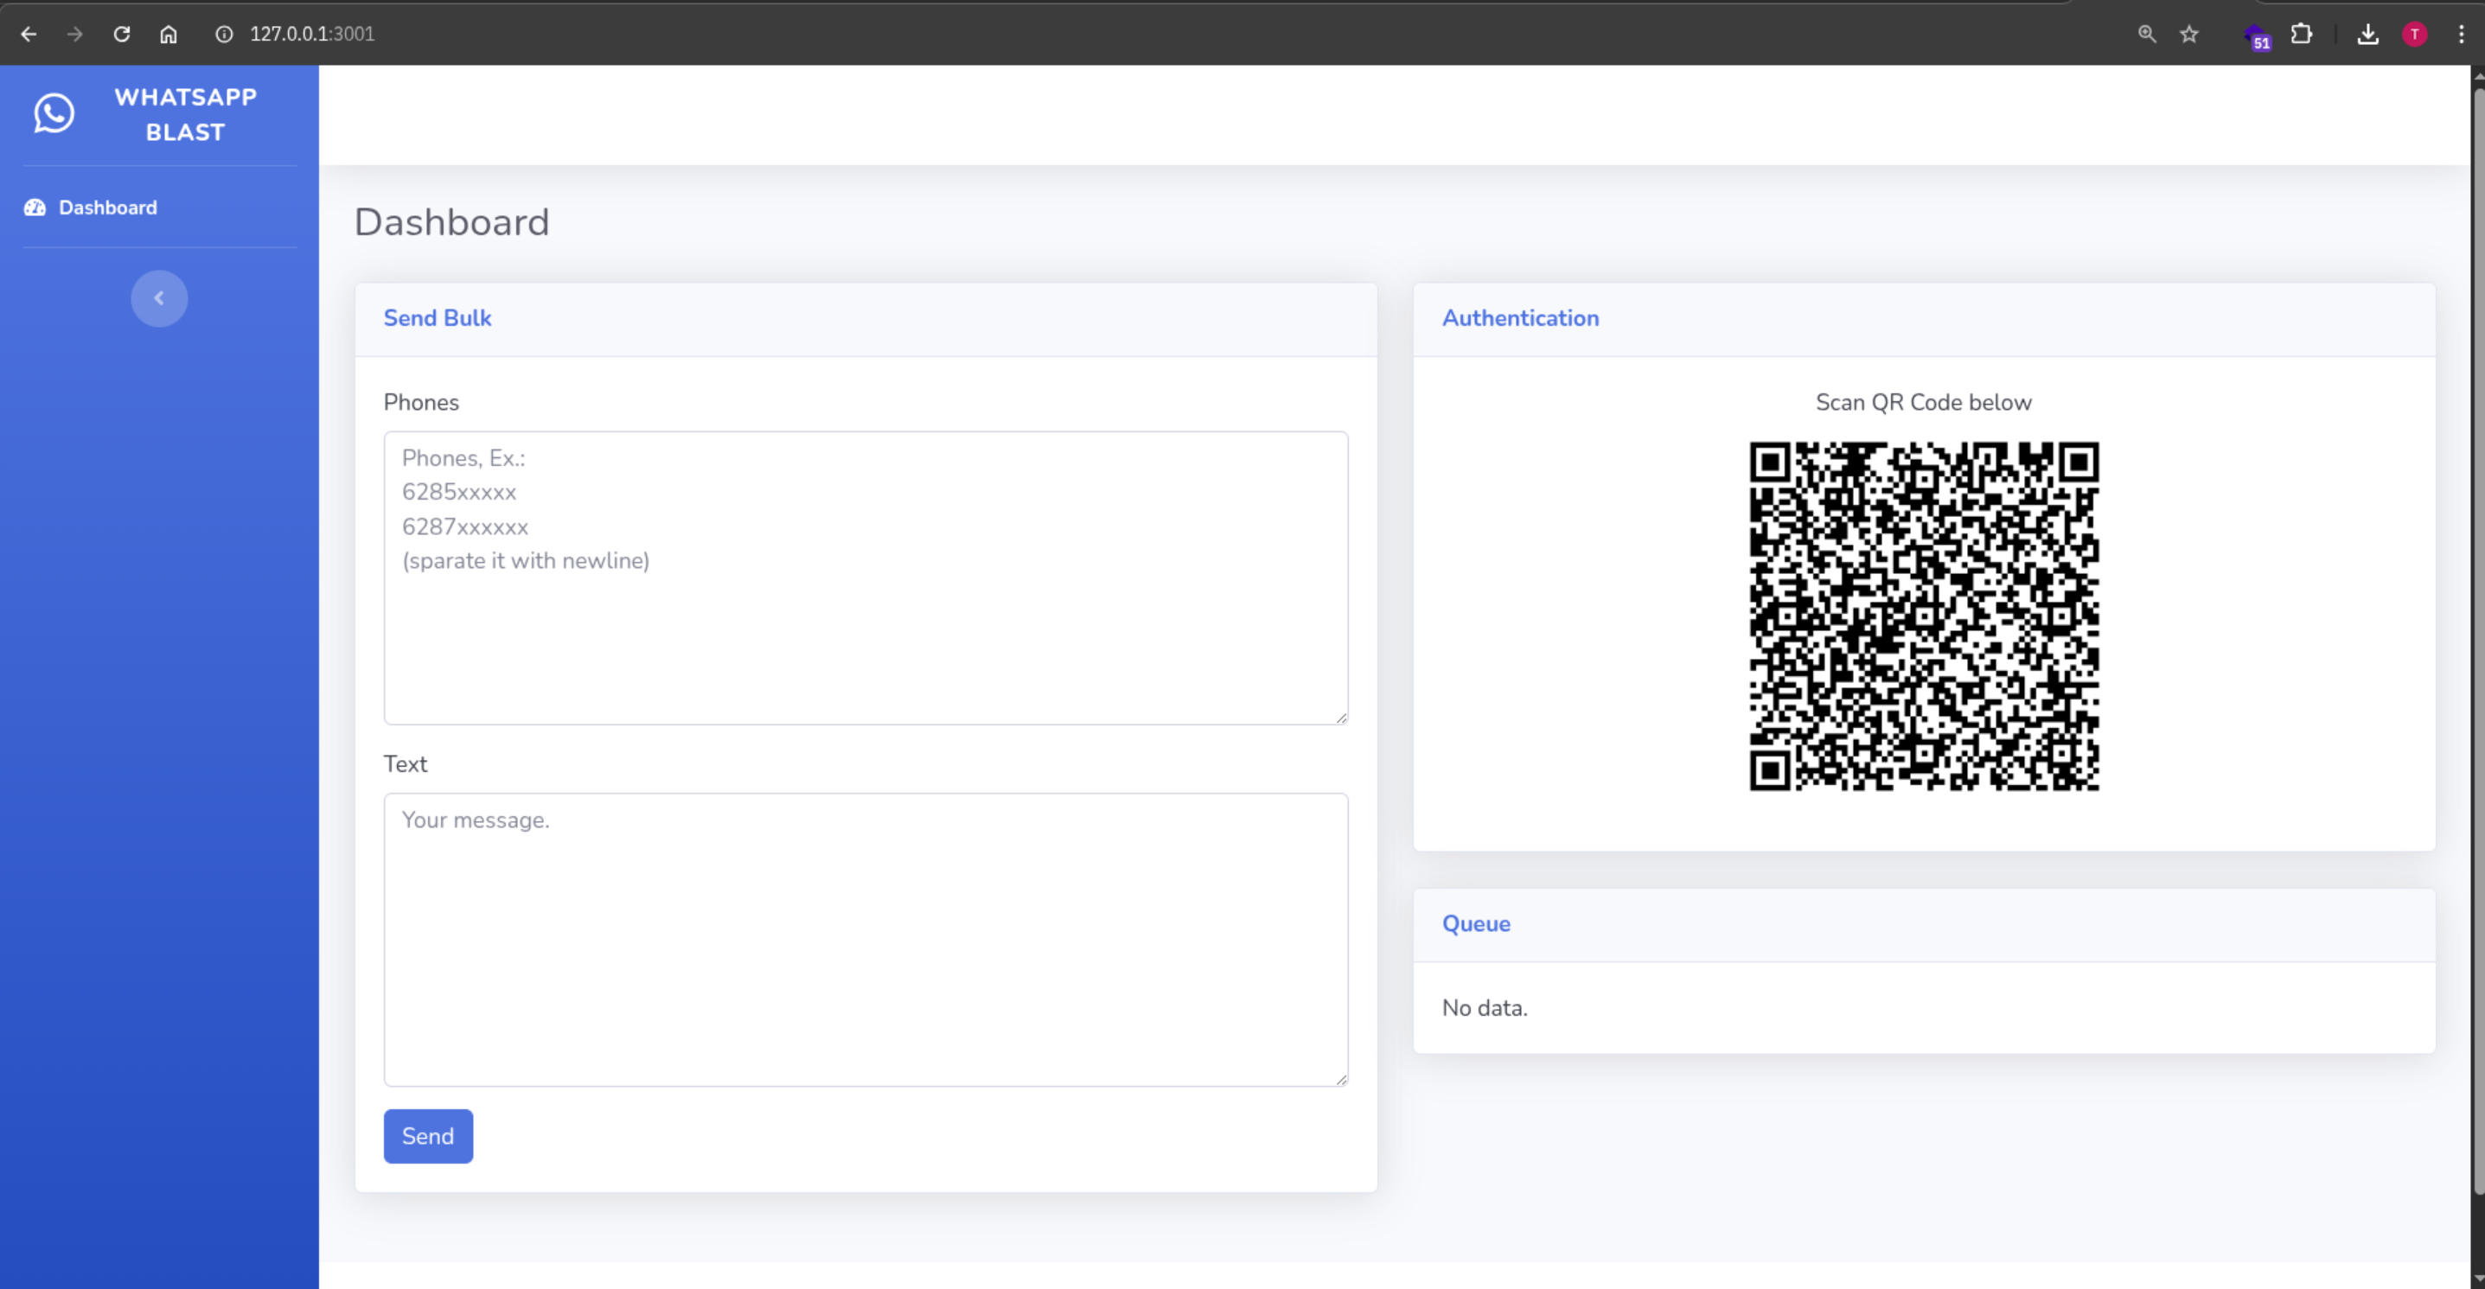Collapse the sidebar with the chevron button

coord(159,298)
